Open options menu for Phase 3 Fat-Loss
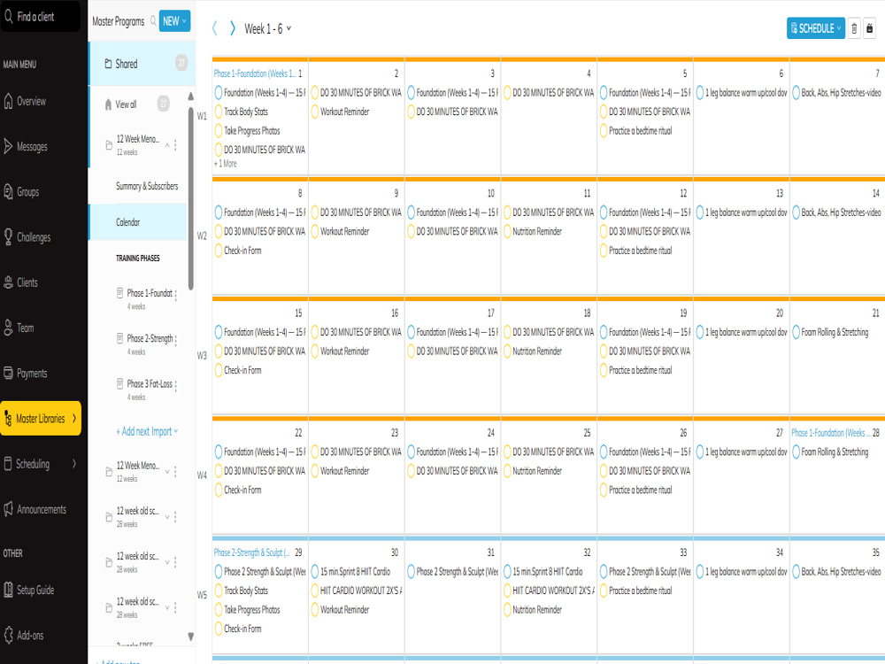The image size is (885, 664). point(176,385)
